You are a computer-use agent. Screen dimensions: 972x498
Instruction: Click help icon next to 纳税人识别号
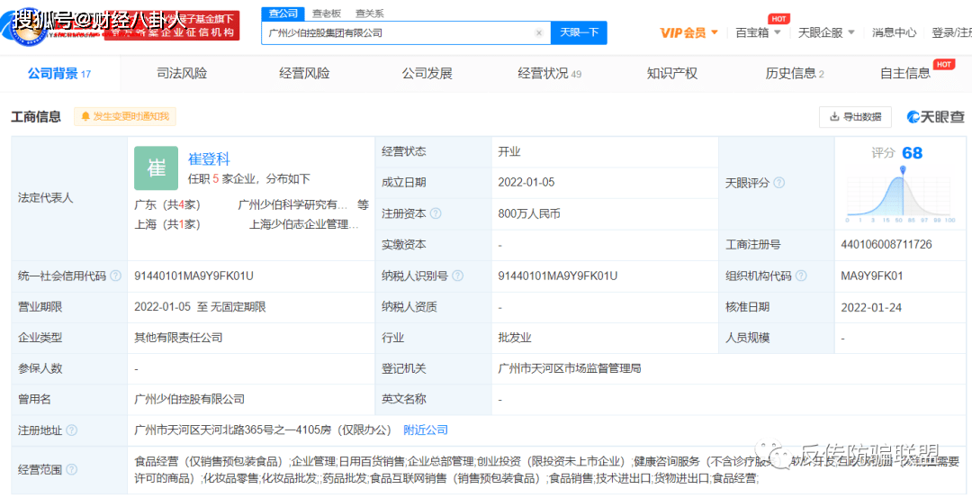point(457,276)
